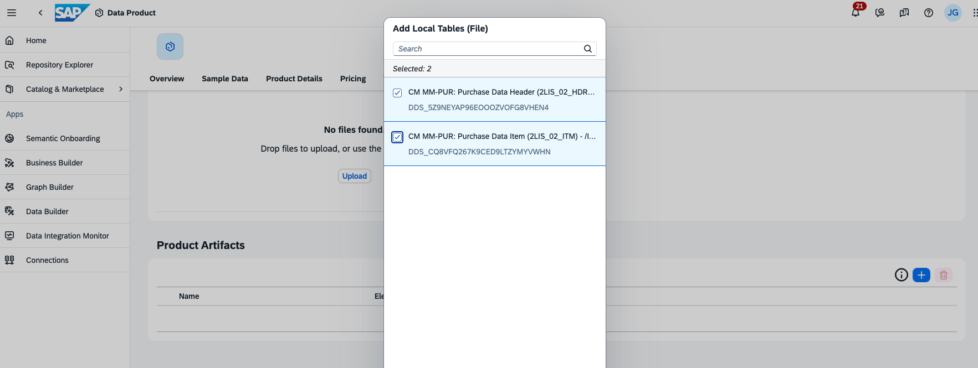The width and height of the screenshot is (978, 368).
Task: Switch to the Sample Data tab
Action: coord(224,79)
